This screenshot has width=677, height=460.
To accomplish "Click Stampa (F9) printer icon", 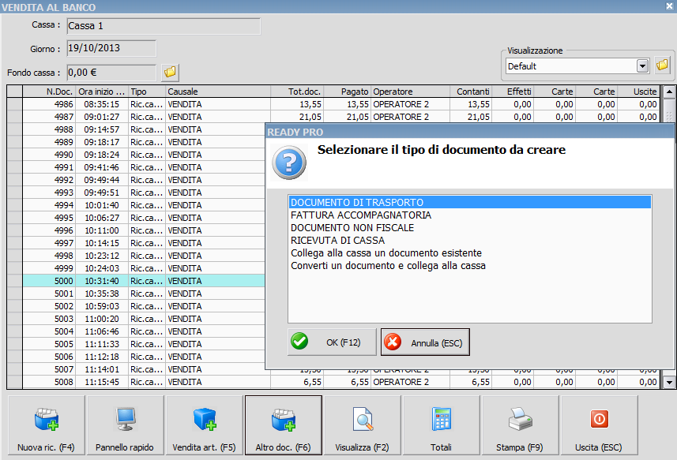I will 521,419.
